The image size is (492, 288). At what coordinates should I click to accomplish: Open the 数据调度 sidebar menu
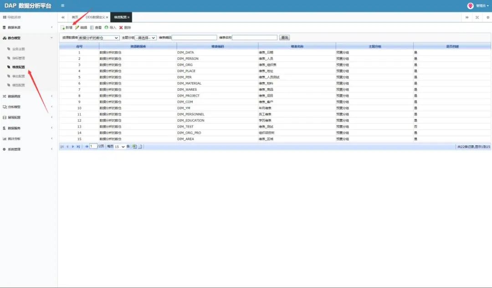(14, 96)
